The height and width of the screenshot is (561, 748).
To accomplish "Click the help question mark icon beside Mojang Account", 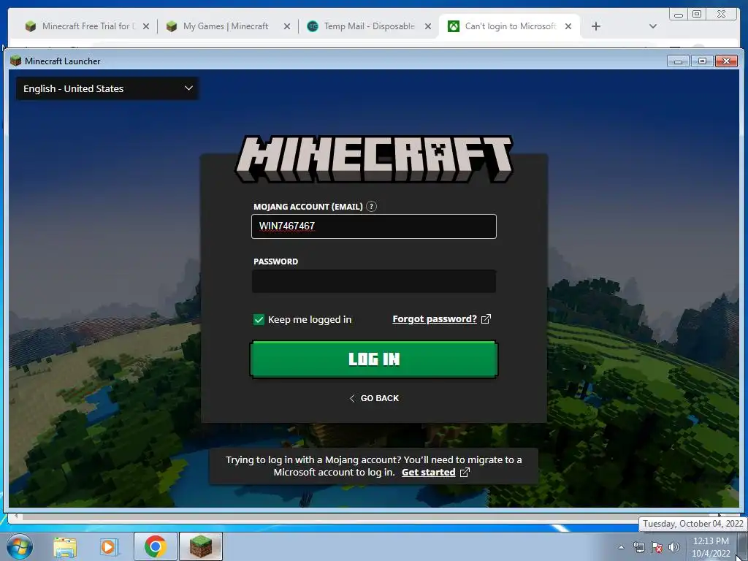I will coord(371,207).
